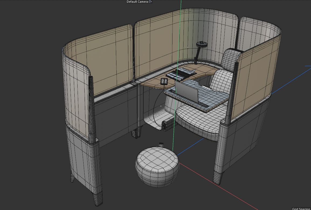Select the round ottoman pouf model
311x210 pixels.
click(x=157, y=167)
